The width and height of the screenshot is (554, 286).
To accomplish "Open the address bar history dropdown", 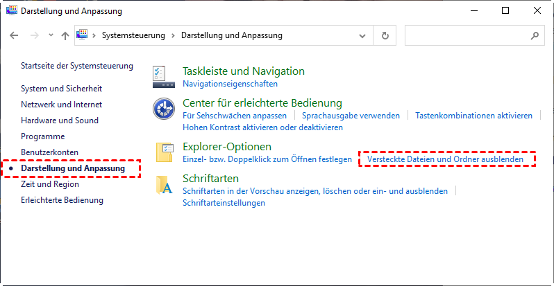I will point(363,35).
